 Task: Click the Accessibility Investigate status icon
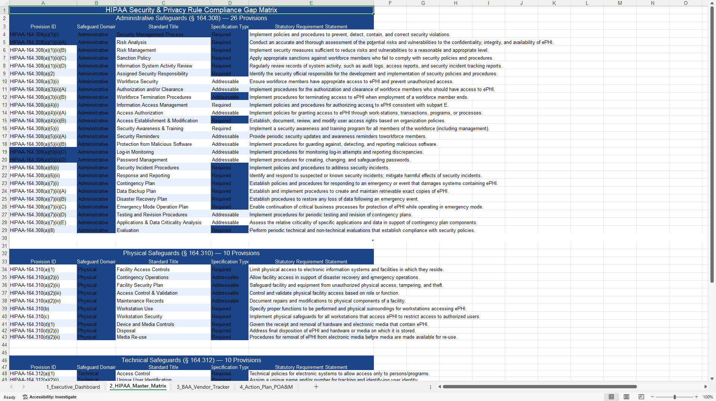pos(50,397)
